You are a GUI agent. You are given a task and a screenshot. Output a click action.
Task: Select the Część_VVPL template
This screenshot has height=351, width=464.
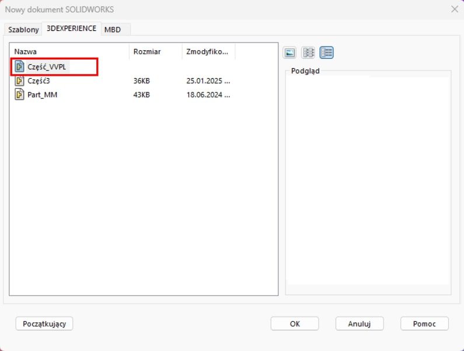pos(47,67)
